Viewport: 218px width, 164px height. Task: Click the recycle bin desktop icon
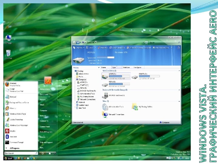[x=8, y=54]
